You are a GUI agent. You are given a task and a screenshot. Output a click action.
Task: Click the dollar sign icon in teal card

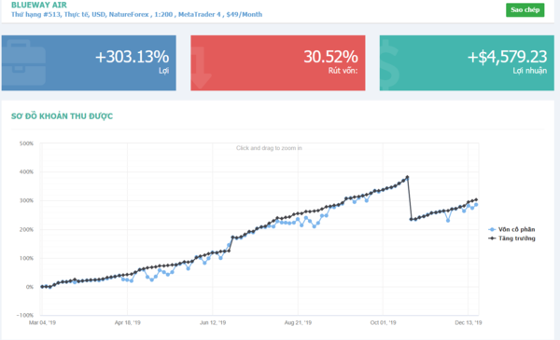[389, 65]
